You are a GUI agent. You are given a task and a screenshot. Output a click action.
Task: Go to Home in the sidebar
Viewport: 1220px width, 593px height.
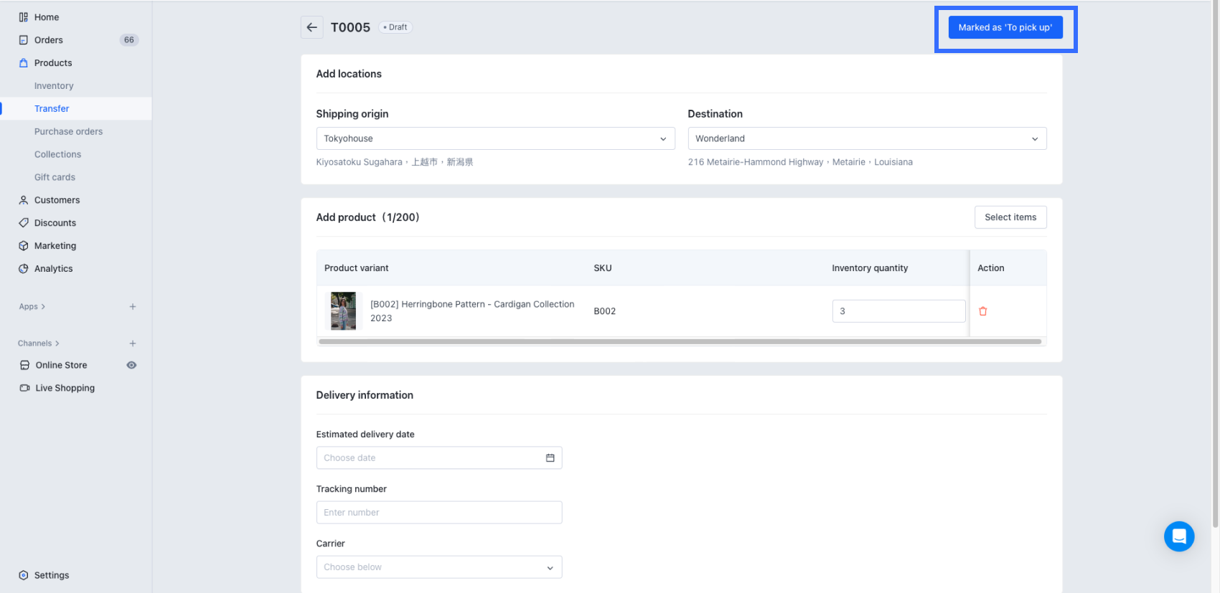tap(47, 17)
